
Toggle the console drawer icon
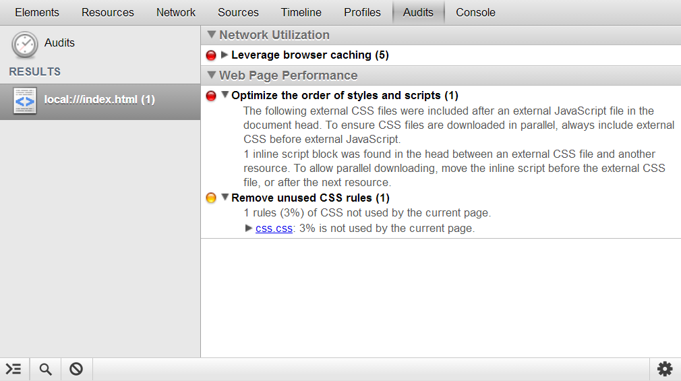click(x=14, y=369)
